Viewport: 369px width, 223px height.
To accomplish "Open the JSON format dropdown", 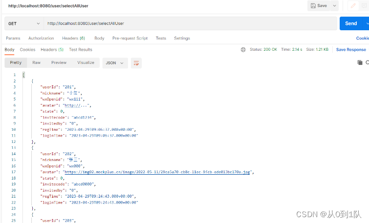I will pos(115,63).
